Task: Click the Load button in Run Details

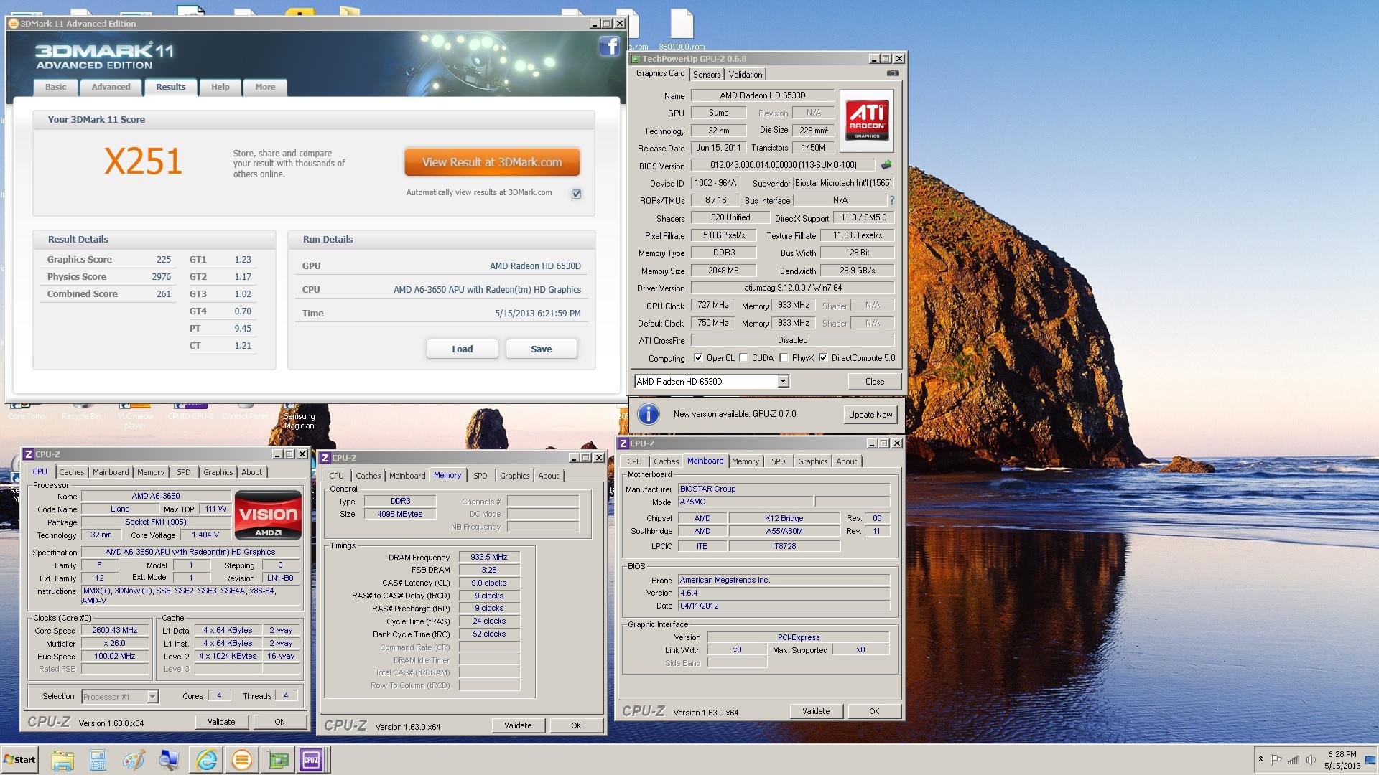Action: point(462,349)
